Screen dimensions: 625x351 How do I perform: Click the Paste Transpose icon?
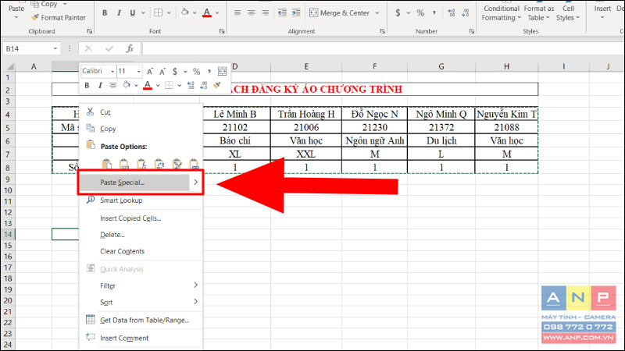(159, 164)
